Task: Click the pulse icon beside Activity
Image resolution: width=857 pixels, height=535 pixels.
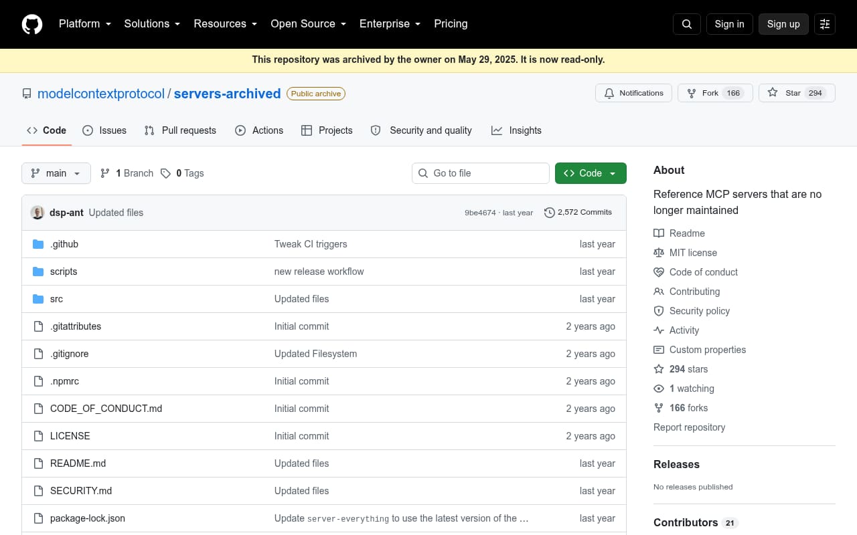Action: 659,330
